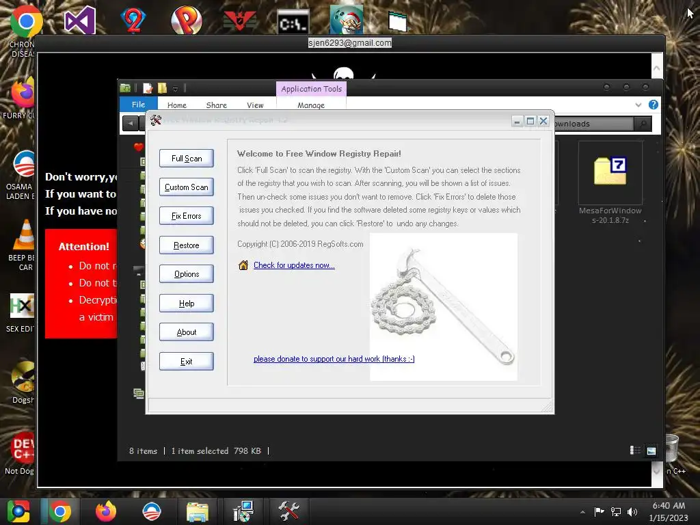
Task: Click the Registry Repair tools icon on the taskbar
Action: pos(288,511)
